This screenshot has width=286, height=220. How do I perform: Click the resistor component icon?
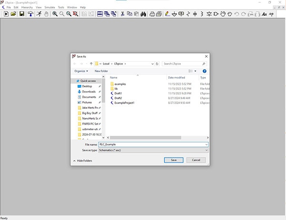pyautogui.click(x=189, y=14)
